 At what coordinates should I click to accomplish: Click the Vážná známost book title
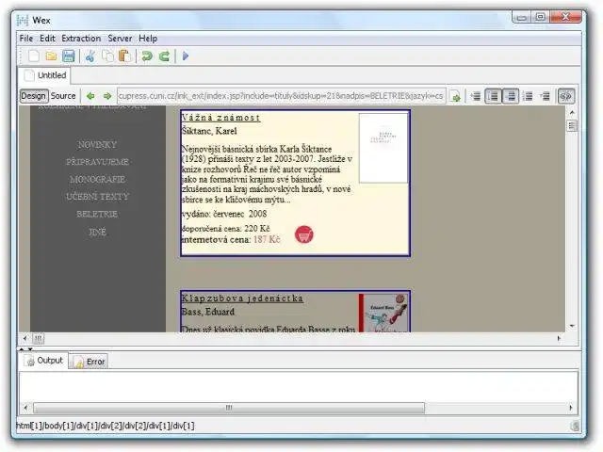pyautogui.click(x=220, y=118)
